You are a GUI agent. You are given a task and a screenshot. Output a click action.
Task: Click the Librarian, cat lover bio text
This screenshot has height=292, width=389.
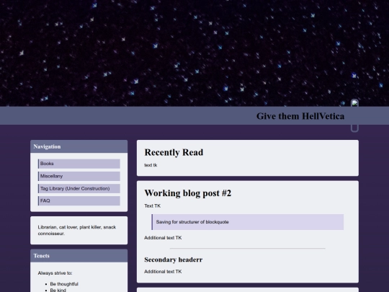77,230
